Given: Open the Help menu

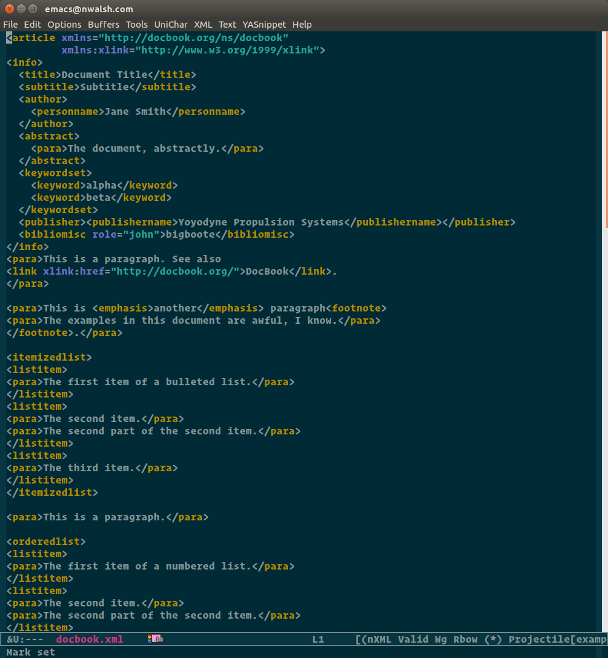Looking at the screenshot, I should (302, 25).
